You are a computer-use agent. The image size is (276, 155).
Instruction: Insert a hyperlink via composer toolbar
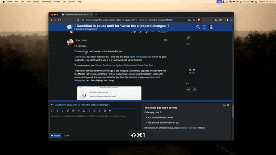pyautogui.click(x=68, y=111)
